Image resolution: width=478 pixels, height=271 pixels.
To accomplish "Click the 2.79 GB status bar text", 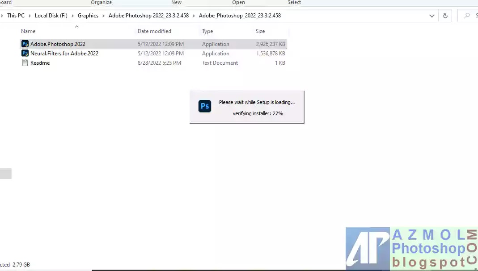I will [21, 265].
